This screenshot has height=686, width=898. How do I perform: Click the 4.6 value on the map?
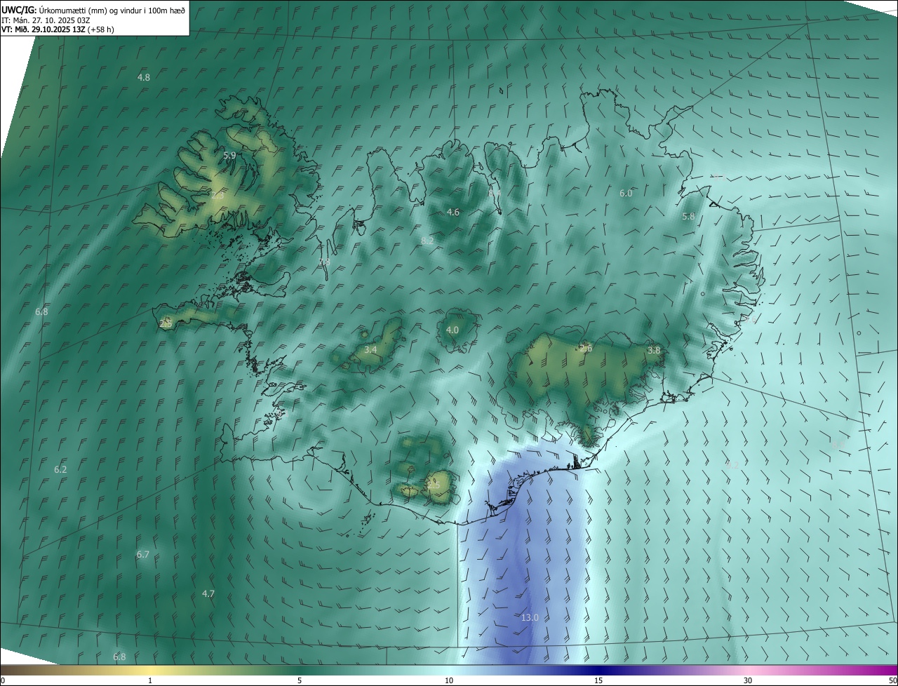[x=453, y=212]
